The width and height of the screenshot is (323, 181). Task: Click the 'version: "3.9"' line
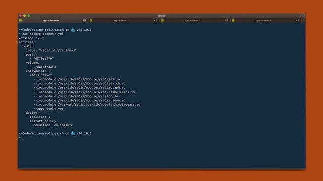[x=31, y=38]
